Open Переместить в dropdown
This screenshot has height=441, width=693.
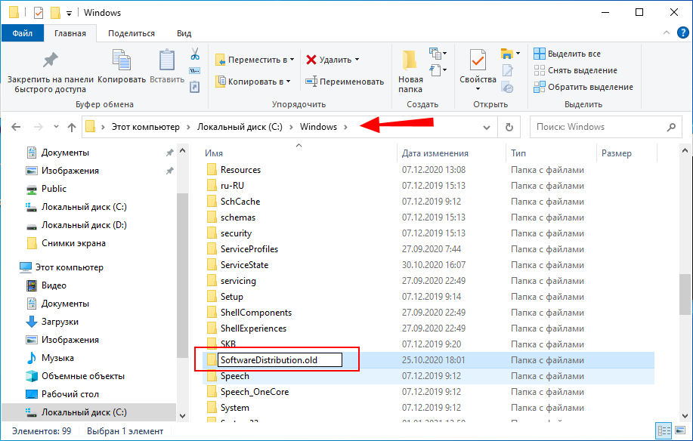[x=255, y=60]
